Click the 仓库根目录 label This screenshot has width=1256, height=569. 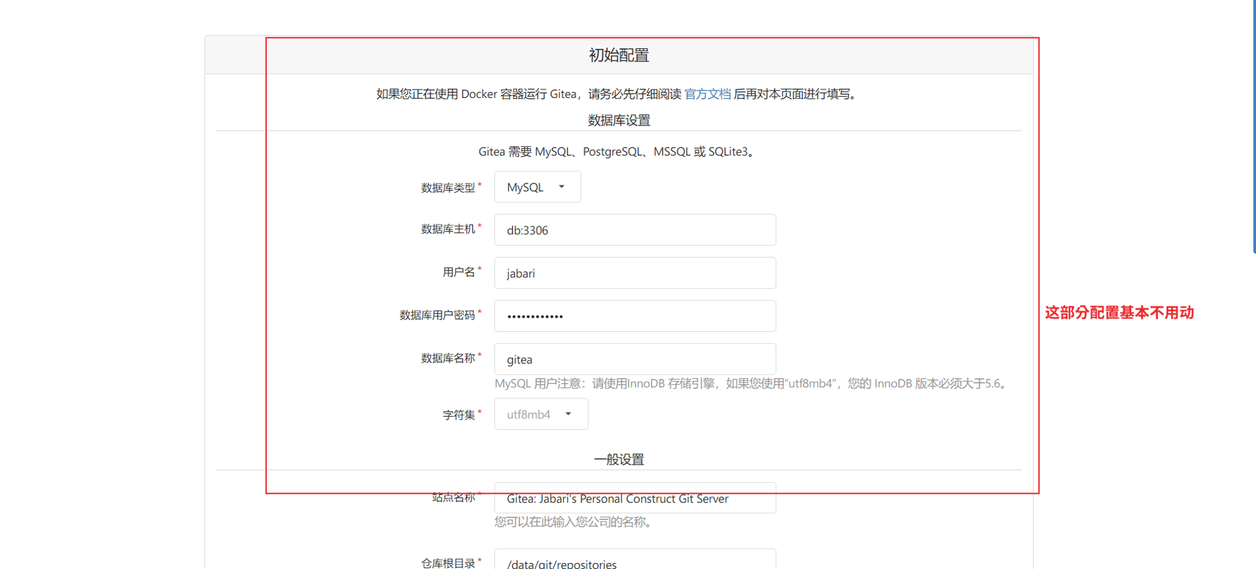click(x=448, y=563)
